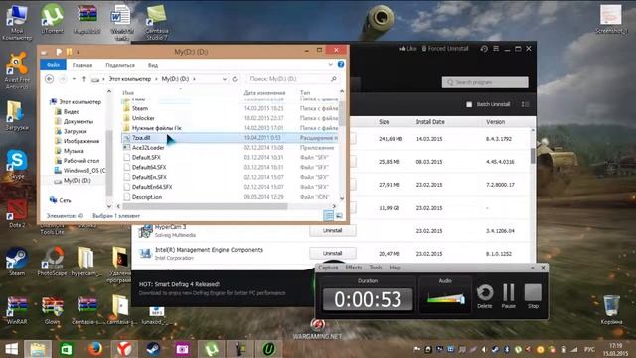Open Windows Start button

click(12, 349)
